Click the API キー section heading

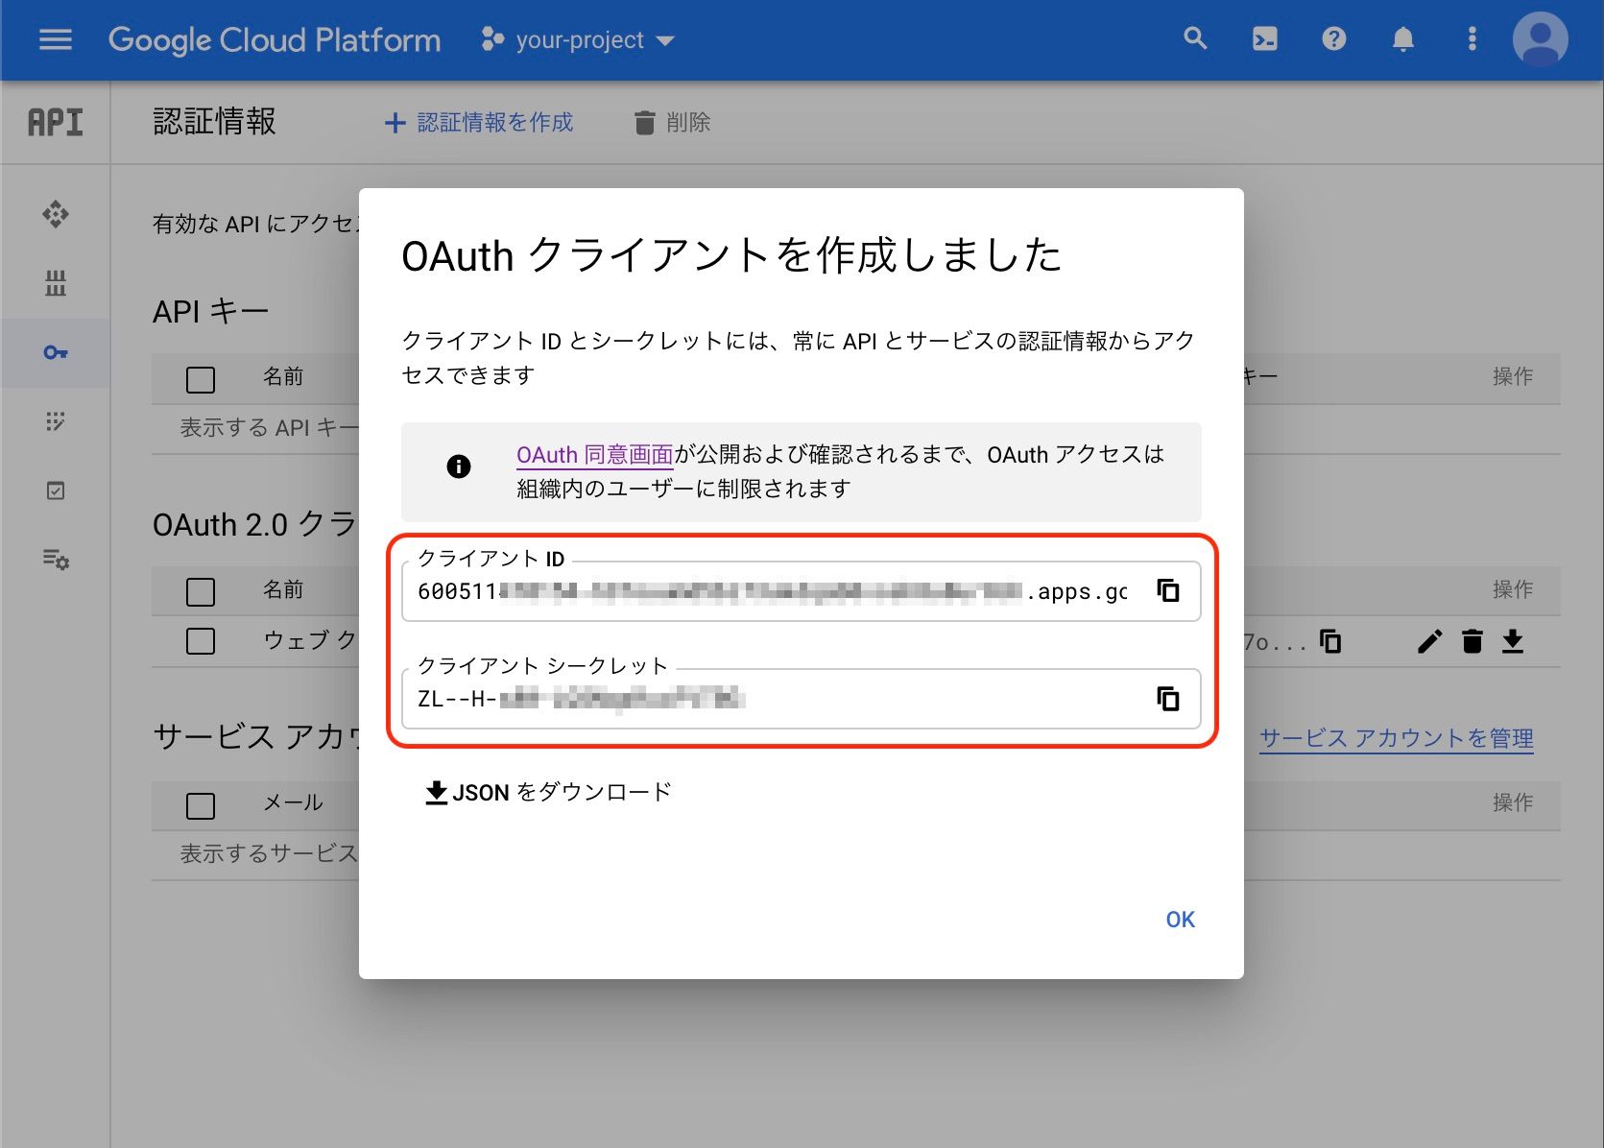211,311
